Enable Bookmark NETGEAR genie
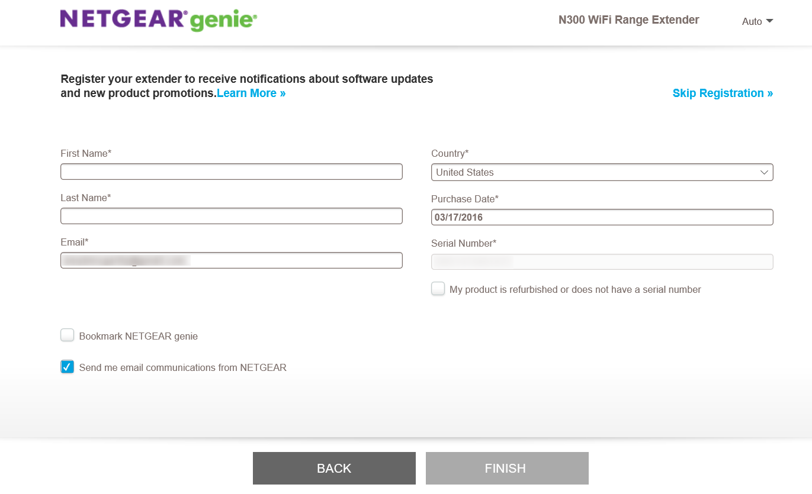Viewport: 812px width, 494px height. [x=67, y=334]
